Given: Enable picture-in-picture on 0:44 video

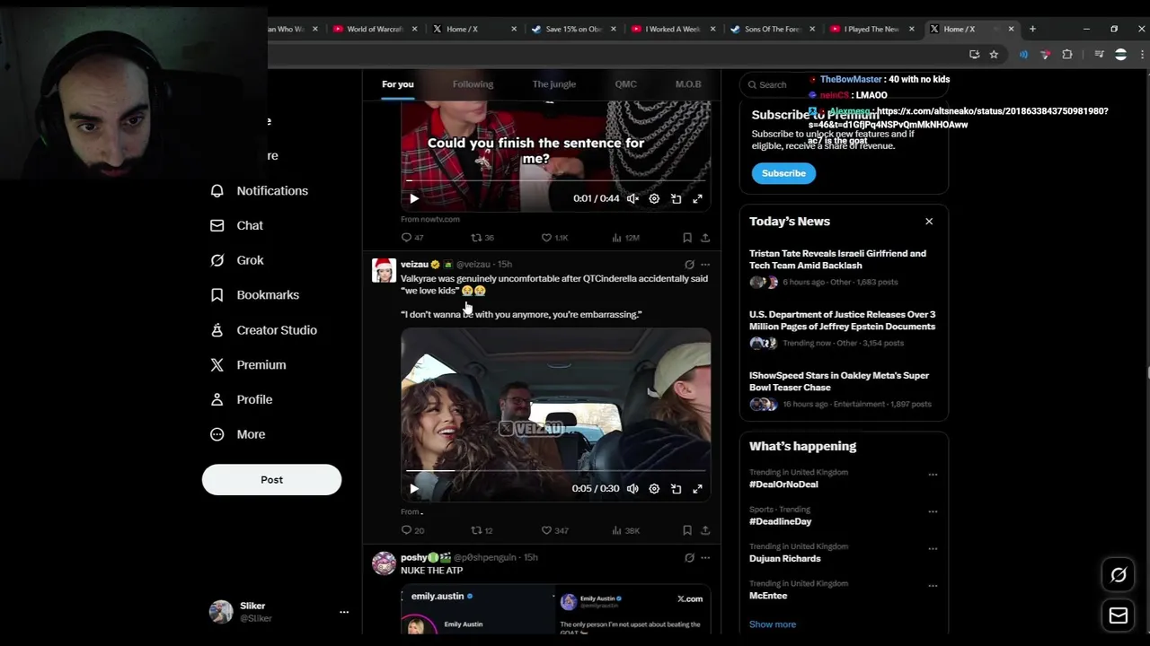Looking at the screenshot, I should [x=676, y=199].
